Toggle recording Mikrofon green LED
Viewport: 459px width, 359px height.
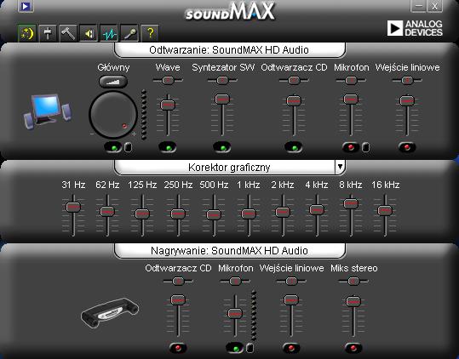click(x=235, y=348)
